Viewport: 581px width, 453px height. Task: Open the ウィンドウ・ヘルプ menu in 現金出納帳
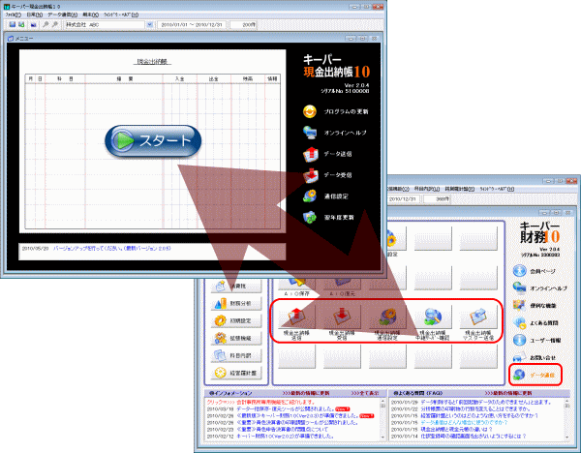(121, 15)
